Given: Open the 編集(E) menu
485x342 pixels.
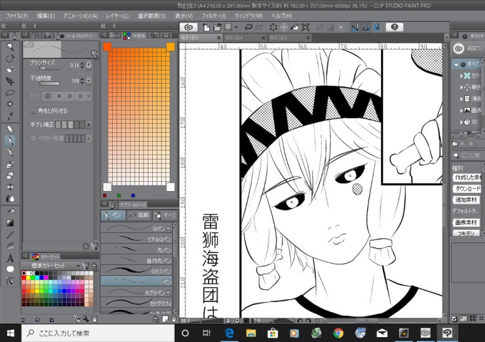Looking at the screenshot, I should 46,16.
